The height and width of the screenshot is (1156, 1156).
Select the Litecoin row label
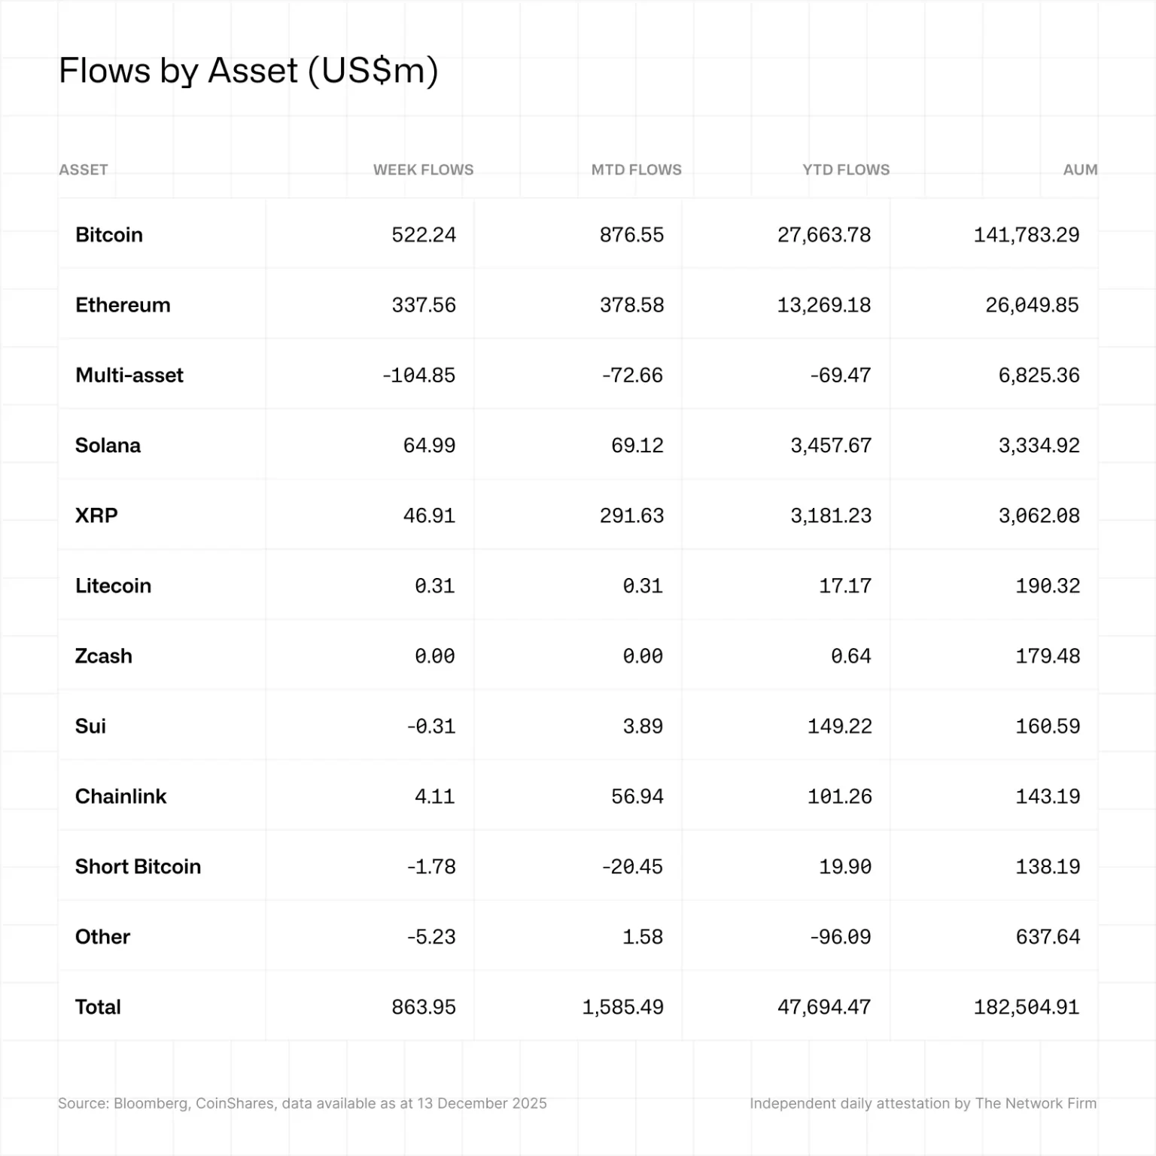113,586
